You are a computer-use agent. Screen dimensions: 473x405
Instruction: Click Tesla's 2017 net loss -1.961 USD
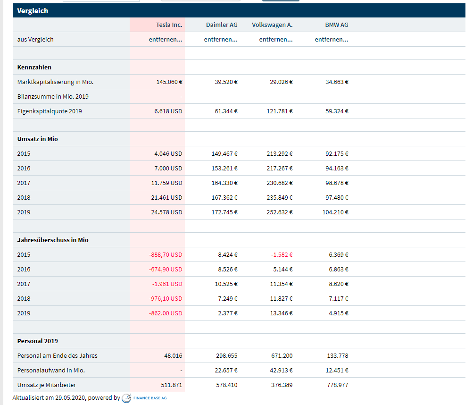pyautogui.click(x=167, y=284)
